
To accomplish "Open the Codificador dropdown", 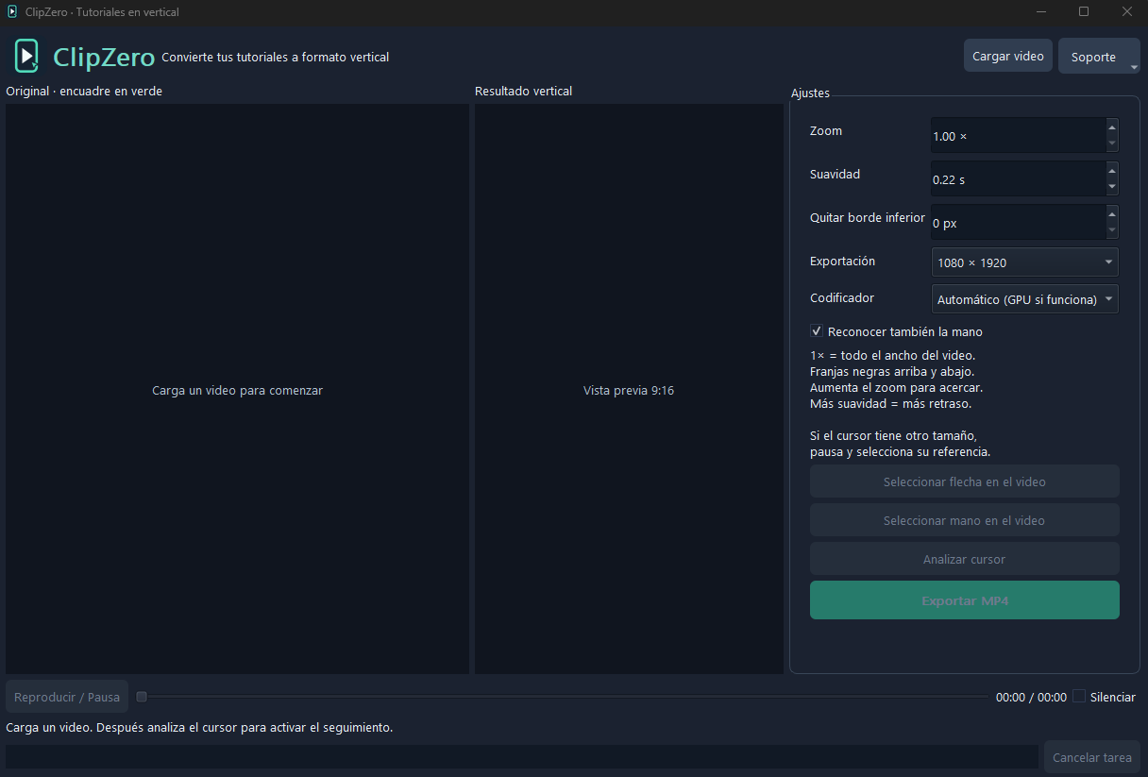I will [x=1024, y=299].
